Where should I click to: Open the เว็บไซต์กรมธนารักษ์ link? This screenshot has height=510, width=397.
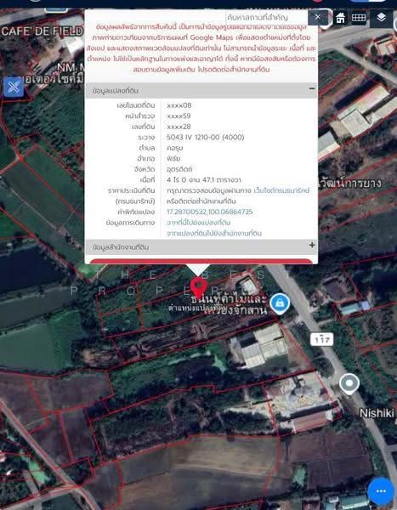point(281,190)
